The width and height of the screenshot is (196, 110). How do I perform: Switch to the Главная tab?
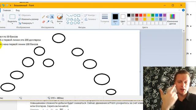7,10
